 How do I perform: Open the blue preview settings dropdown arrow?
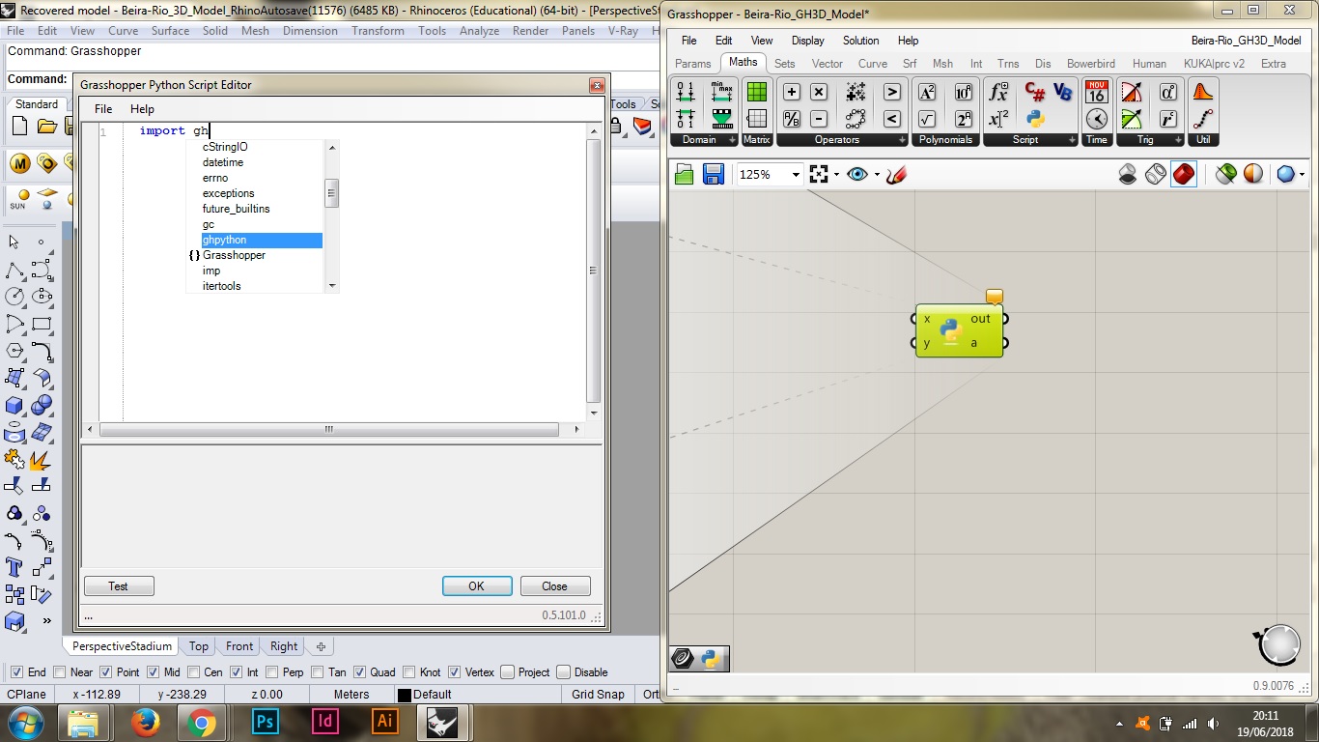[x=1303, y=175]
